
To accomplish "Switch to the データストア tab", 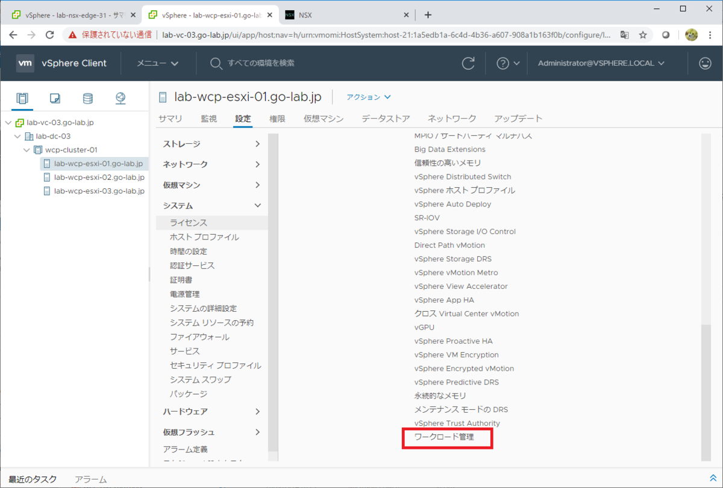I will tap(386, 119).
